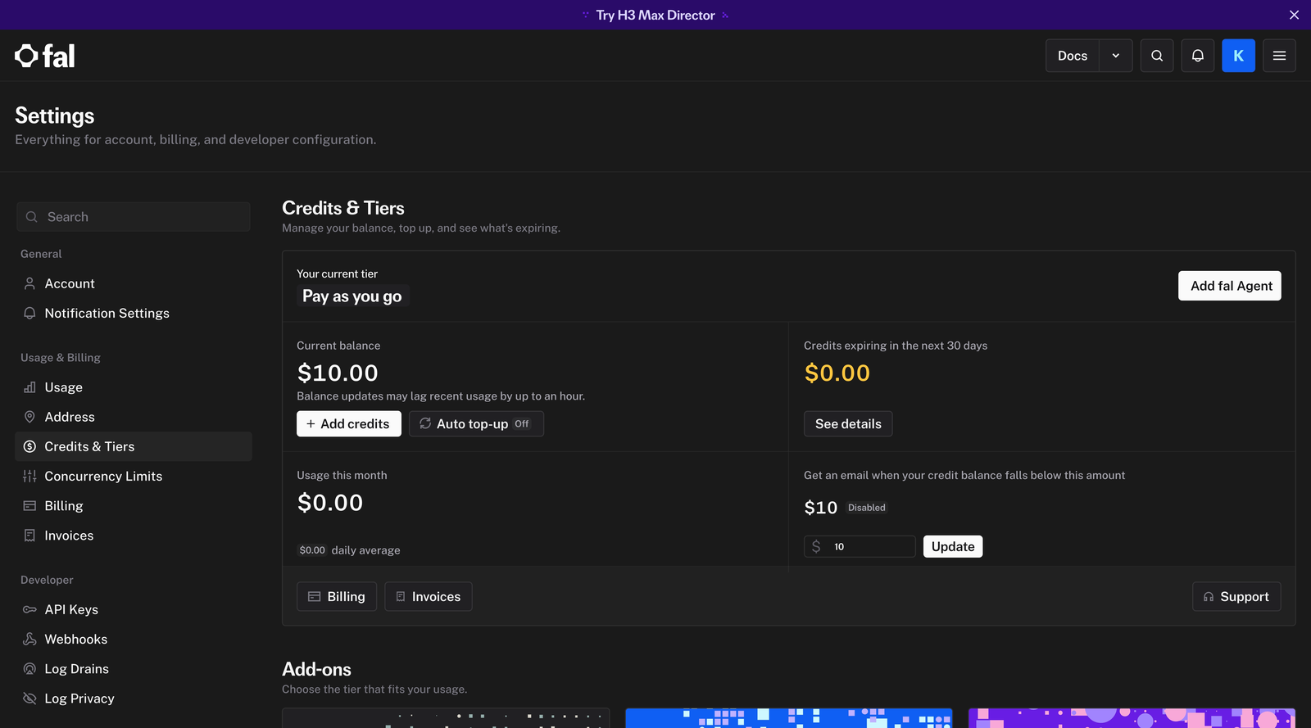Open Invoices in the sidebar
The height and width of the screenshot is (728, 1311).
pos(134,536)
